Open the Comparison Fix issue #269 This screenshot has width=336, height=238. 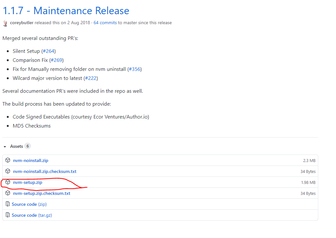click(x=56, y=60)
